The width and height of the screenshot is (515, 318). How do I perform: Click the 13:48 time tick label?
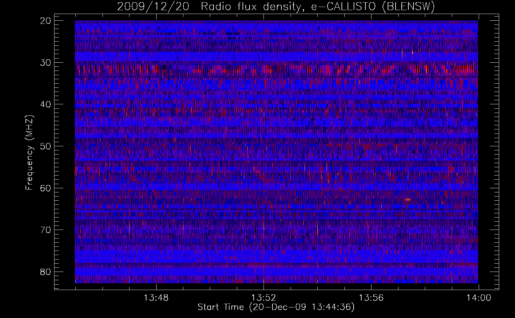[x=156, y=298]
